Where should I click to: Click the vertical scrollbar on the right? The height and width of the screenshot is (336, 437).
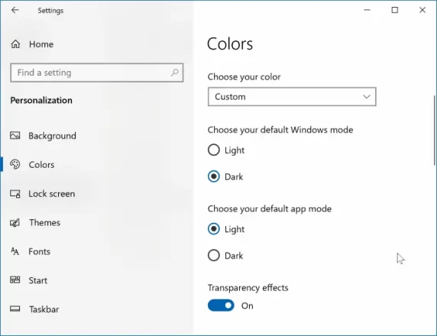(434, 131)
